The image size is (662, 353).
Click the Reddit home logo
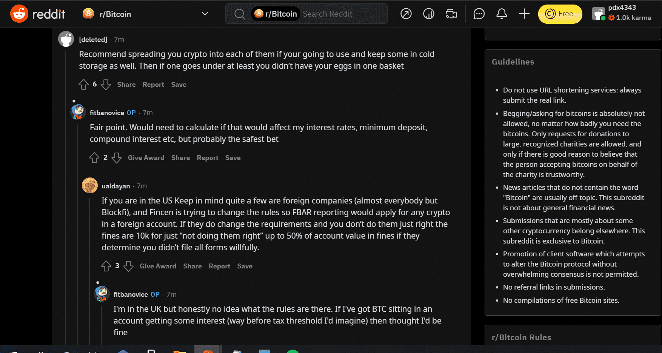pos(37,14)
